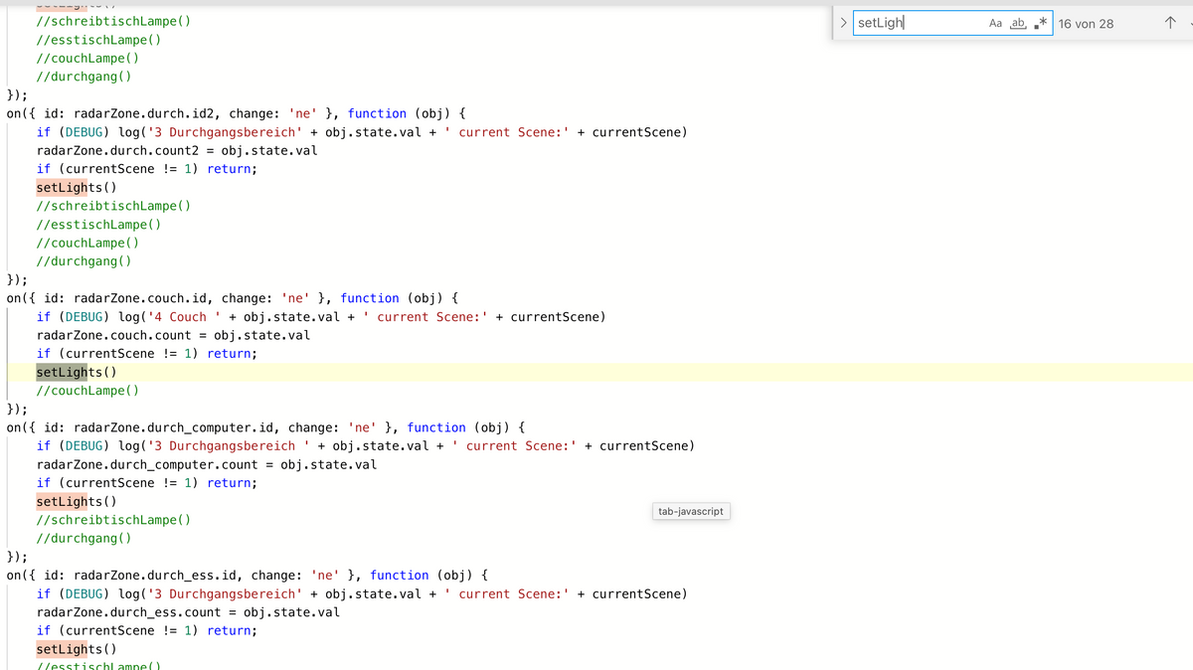Screen dimensions: 1193x670
Task: Click the '16 von 28' match counter
Action: (x=1086, y=24)
